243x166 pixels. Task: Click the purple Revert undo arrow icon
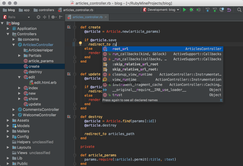[229, 10]
